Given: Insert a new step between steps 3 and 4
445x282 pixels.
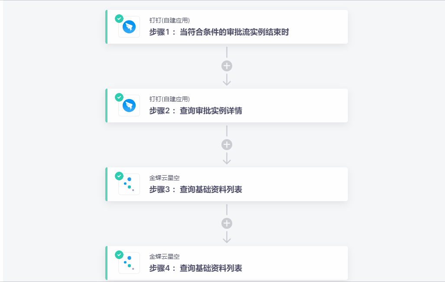Looking at the screenshot, I should click(x=227, y=223).
